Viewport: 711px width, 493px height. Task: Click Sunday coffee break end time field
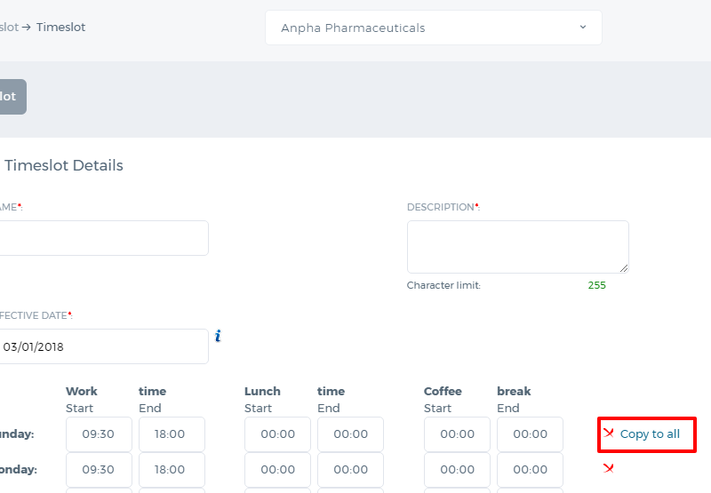coord(530,434)
